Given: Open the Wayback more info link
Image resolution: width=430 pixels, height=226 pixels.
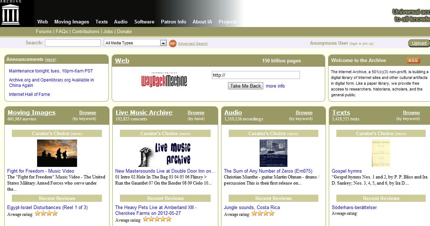Looking at the screenshot, I should click(x=276, y=86).
